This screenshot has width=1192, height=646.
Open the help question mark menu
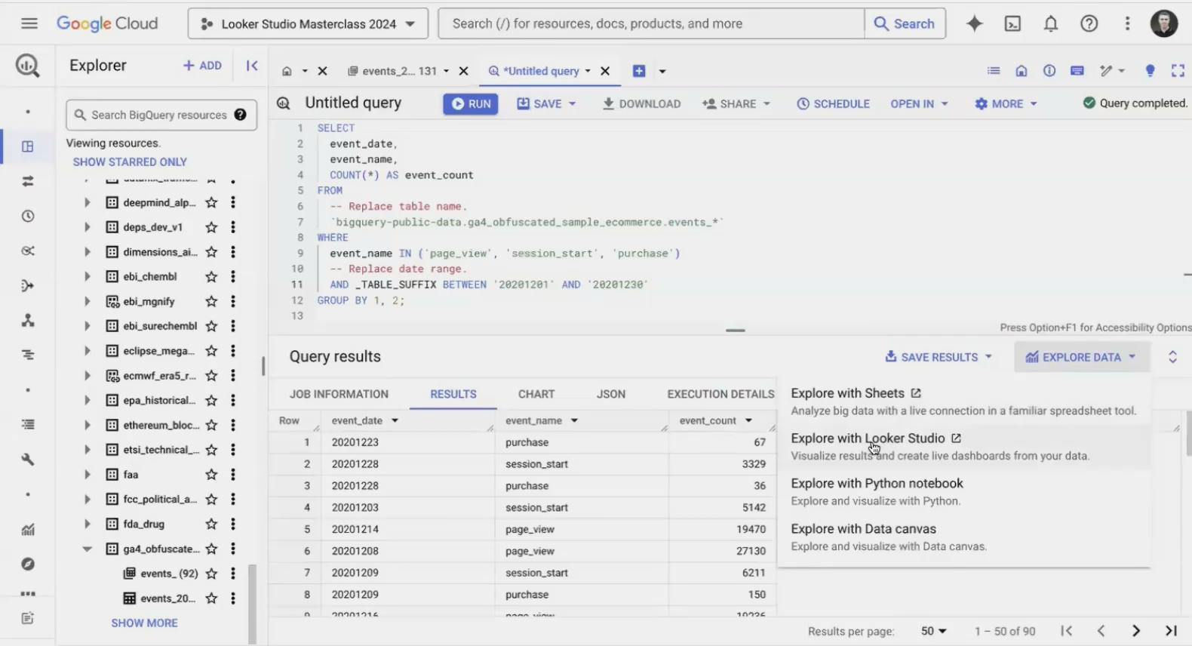[x=1089, y=23]
